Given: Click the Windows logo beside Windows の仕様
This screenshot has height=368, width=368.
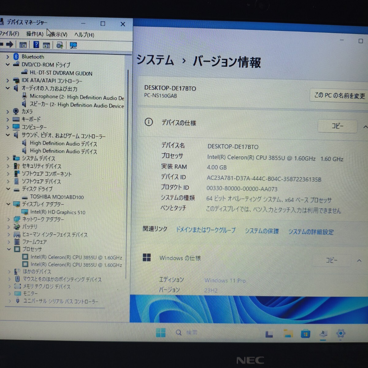Looking at the screenshot, I should [147, 257].
